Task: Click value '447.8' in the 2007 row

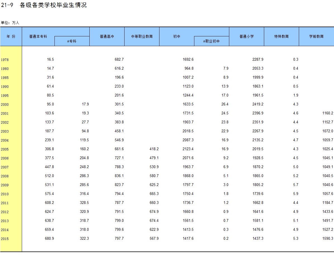Action: tap(49, 167)
